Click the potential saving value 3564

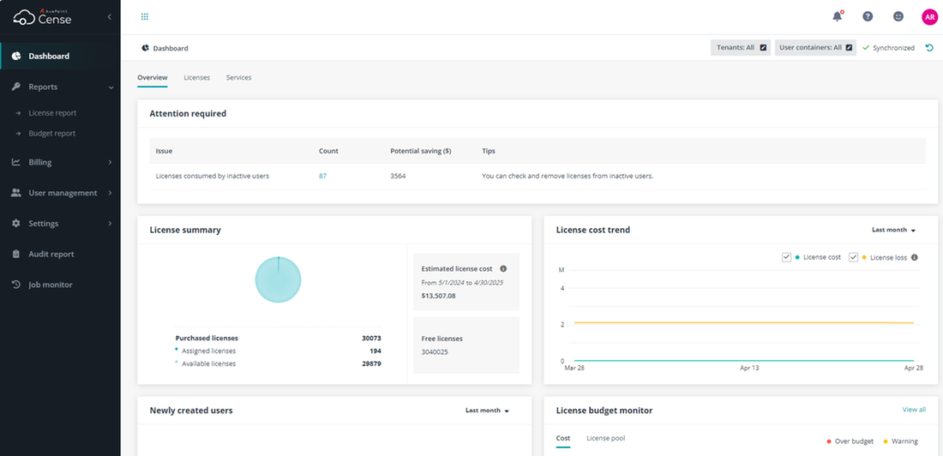(398, 177)
